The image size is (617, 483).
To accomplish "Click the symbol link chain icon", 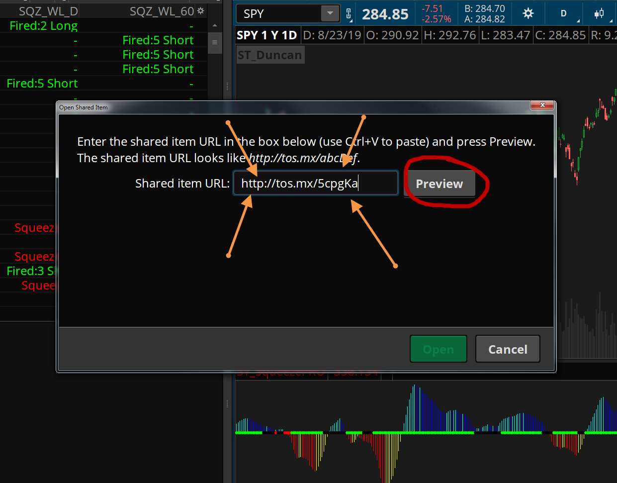I will (349, 14).
